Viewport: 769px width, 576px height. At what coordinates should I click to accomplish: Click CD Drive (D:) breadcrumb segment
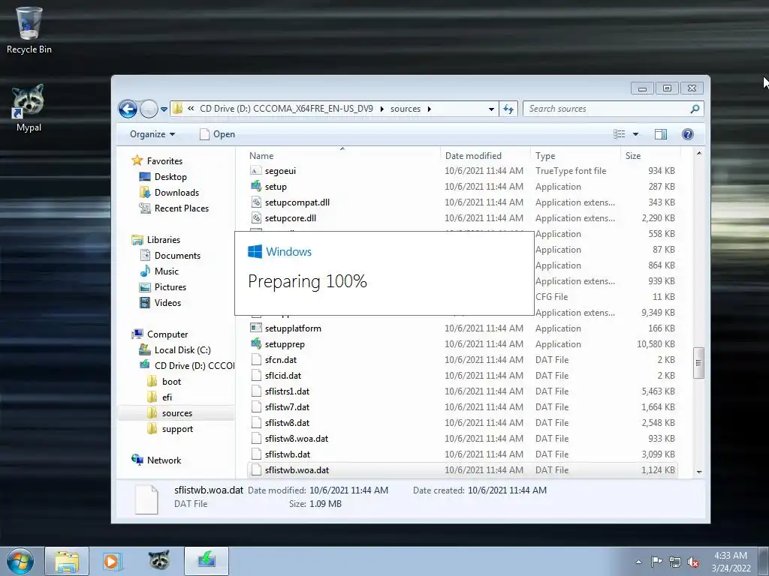pyautogui.click(x=286, y=109)
